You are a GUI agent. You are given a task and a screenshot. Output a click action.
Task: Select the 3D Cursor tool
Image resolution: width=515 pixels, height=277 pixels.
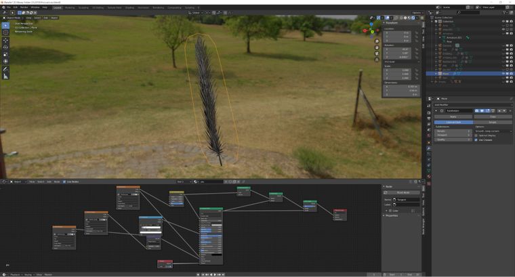coord(5,32)
